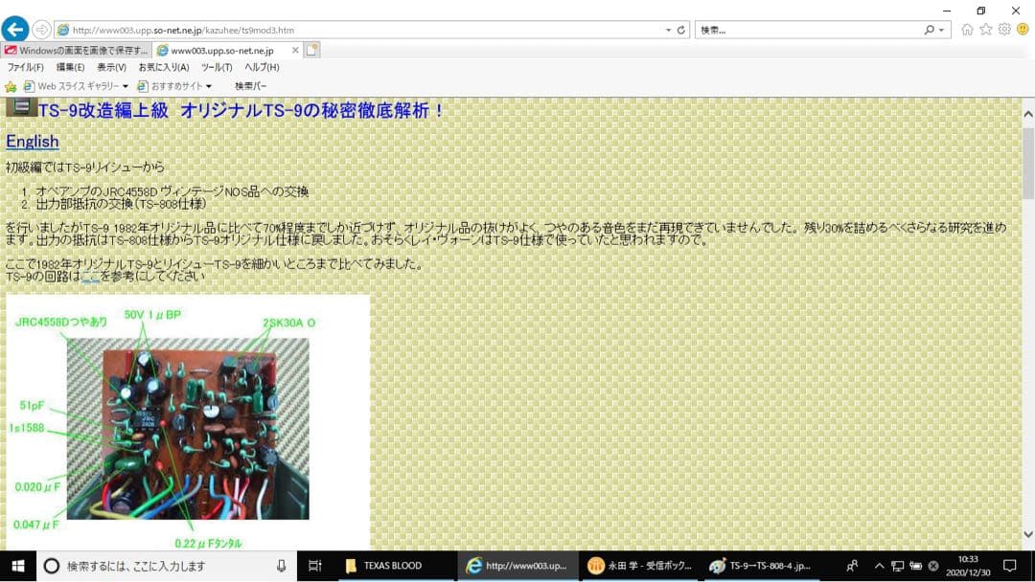The width and height of the screenshot is (1035, 582).
Task: Open the Home page icon
Action: (x=967, y=30)
